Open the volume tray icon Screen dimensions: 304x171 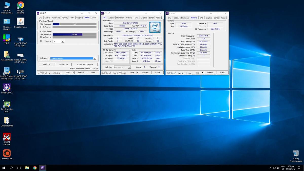click(x=278, y=168)
